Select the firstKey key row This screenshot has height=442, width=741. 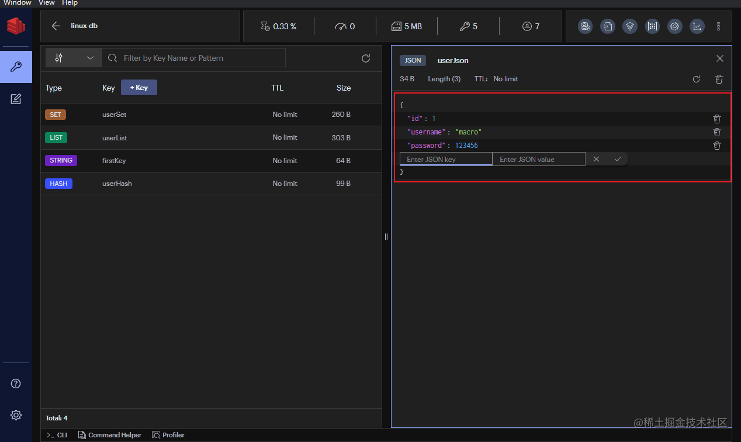point(211,161)
